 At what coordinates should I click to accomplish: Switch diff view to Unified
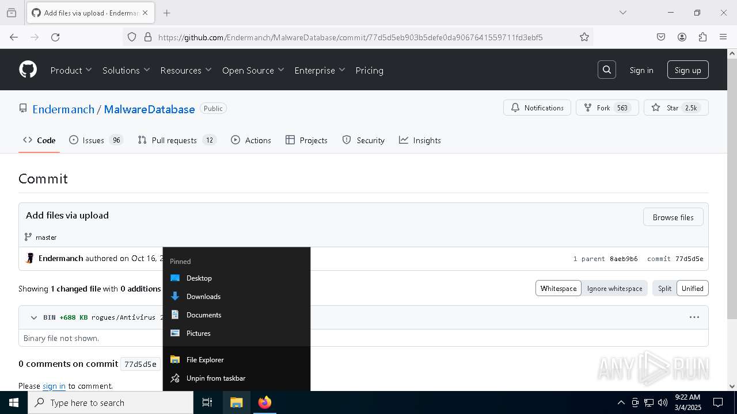(693, 288)
